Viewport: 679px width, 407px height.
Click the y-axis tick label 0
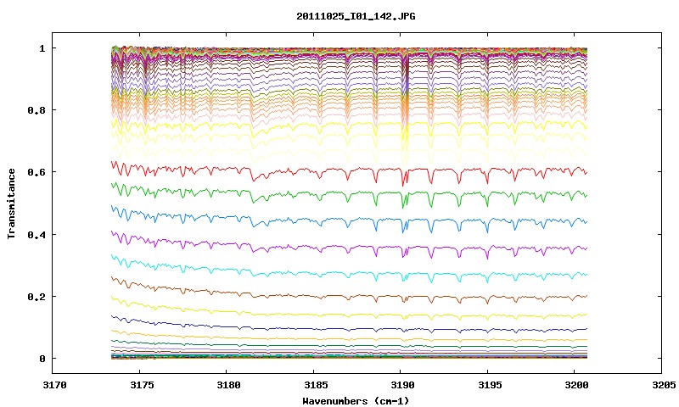coord(42,359)
